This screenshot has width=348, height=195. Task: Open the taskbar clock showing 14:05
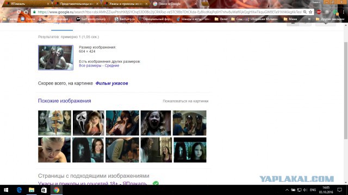point(326,190)
